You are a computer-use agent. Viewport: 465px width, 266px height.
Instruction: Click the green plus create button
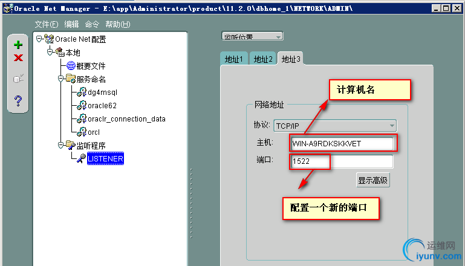pyautogui.click(x=18, y=45)
